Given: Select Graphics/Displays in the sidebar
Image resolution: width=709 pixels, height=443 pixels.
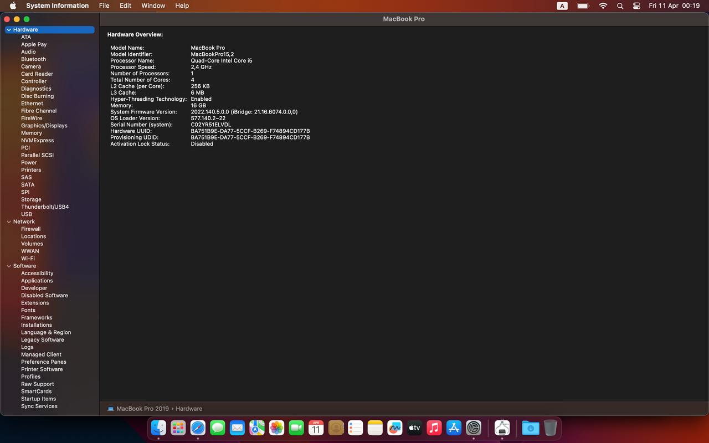Looking at the screenshot, I should 44,126.
